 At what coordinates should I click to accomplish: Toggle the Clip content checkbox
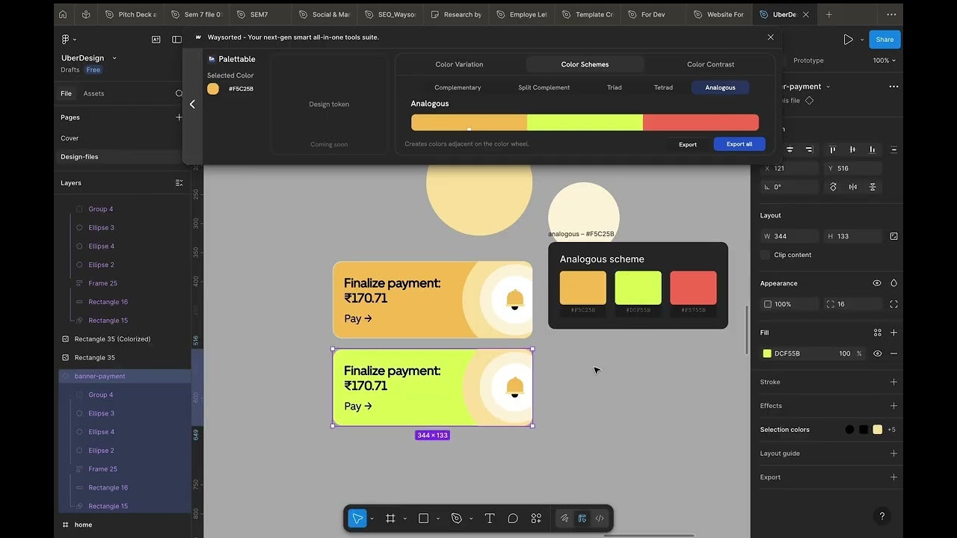pos(765,255)
